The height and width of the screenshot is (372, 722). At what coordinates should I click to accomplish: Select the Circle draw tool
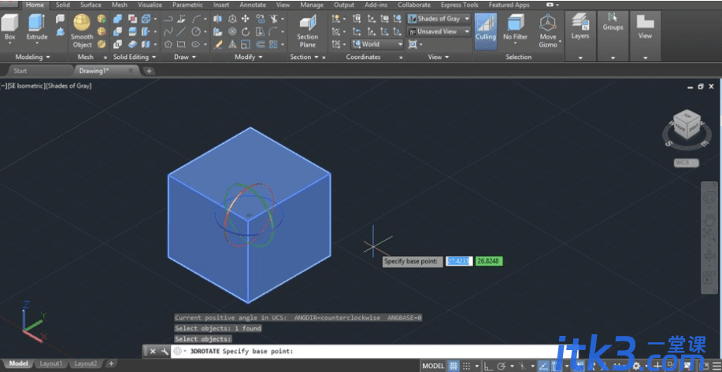click(196, 31)
